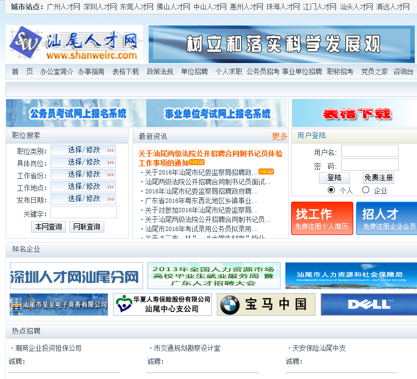The width and height of the screenshot is (417, 379).
Task: Click the red 表格下载 banner
Action: point(354,113)
